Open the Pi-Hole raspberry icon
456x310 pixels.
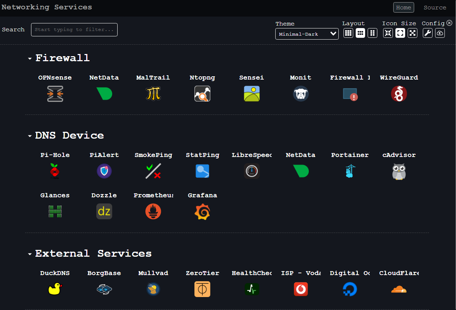coord(55,171)
